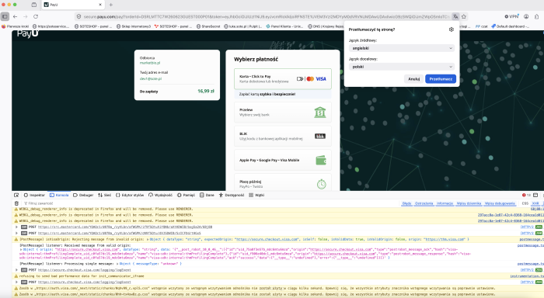The image size is (544, 298).
Task: Toggle the Wpisy debugowania console filter
Action: pos(500,203)
